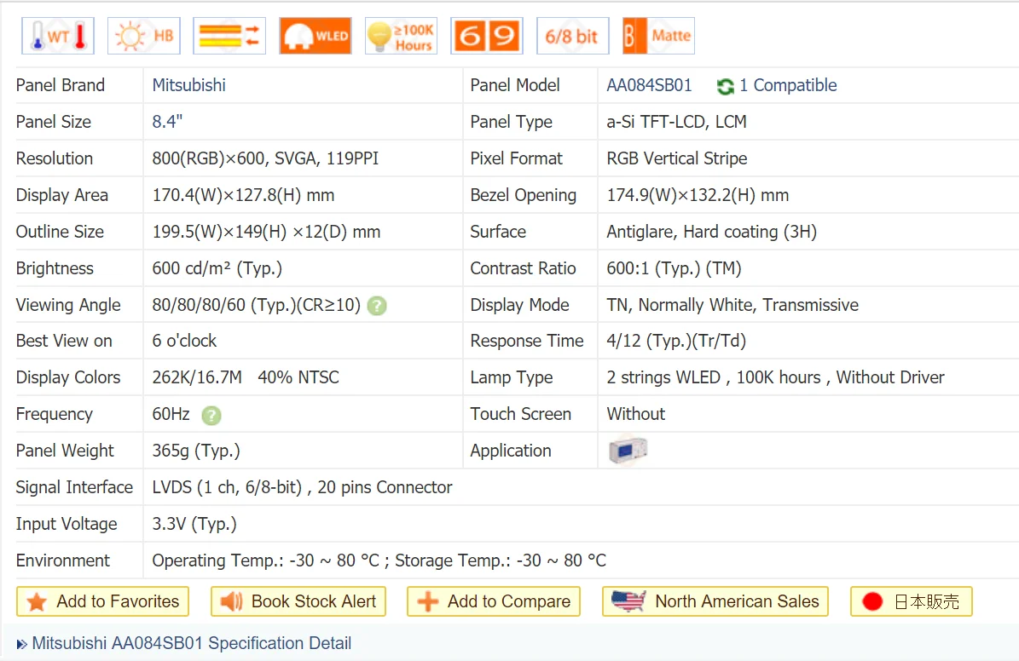Select resolution text 800(RGB)×600, SVGA, 119PPI
This screenshot has width=1019, height=661.
[265, 158]
